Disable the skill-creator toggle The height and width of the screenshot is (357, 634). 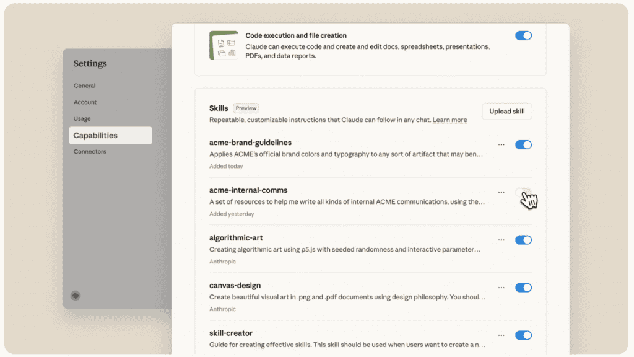point(523,335)
